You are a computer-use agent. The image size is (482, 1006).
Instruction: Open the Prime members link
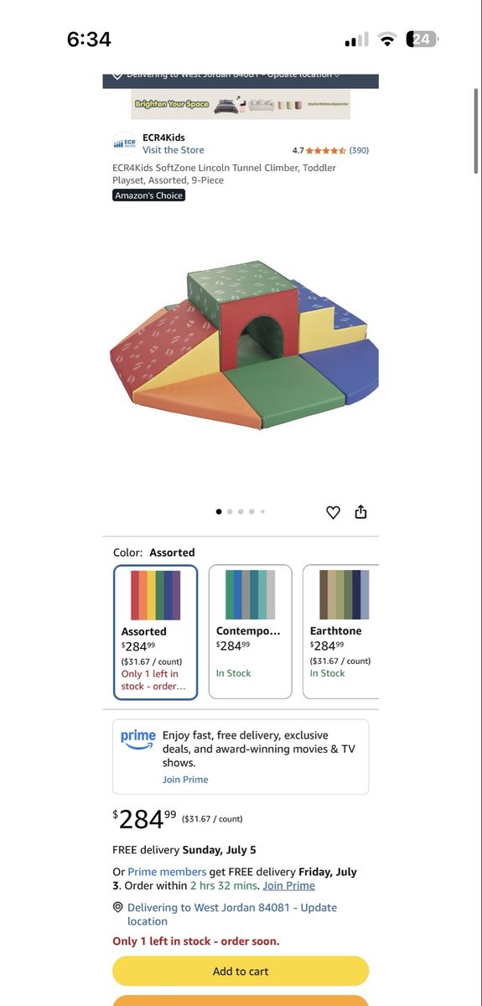tap(167, 872)
